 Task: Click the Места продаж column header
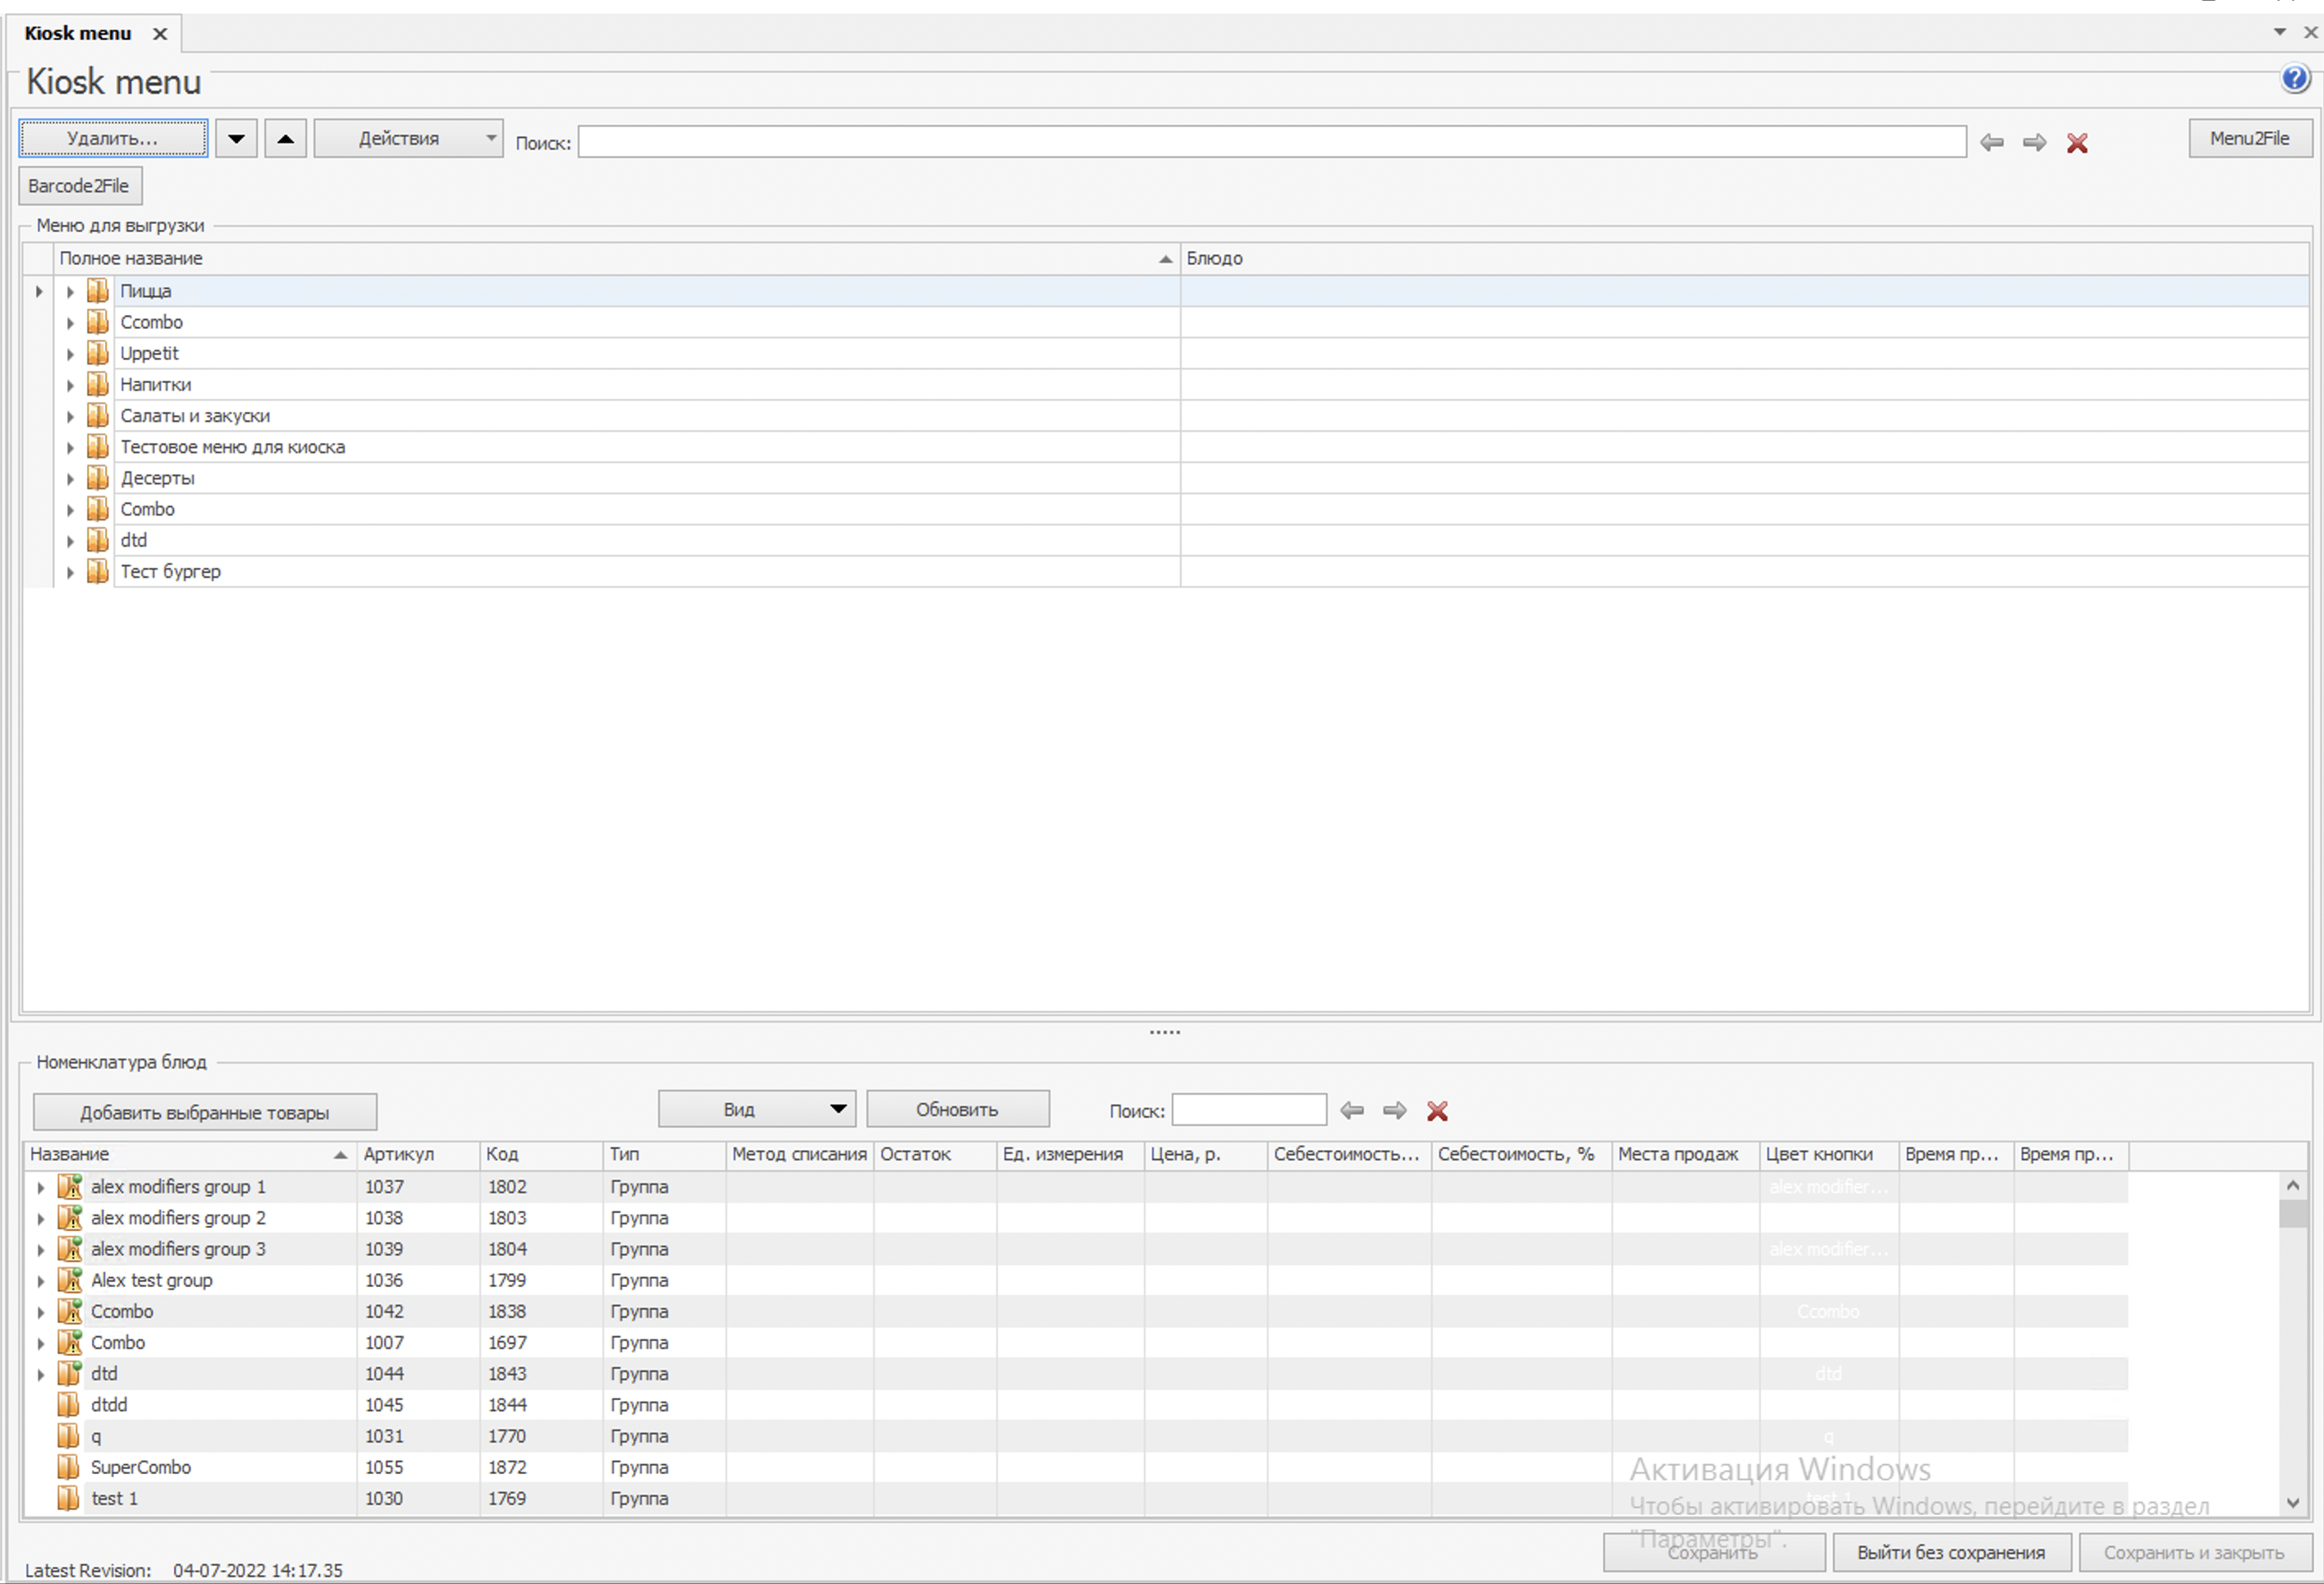[1685, 1154]
